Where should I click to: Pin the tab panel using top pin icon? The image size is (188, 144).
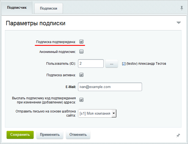tap(182, 8)
